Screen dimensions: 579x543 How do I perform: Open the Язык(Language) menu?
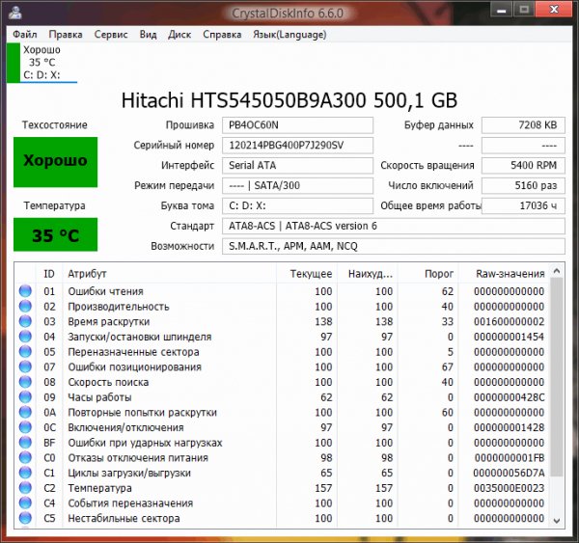pos(289,35)
